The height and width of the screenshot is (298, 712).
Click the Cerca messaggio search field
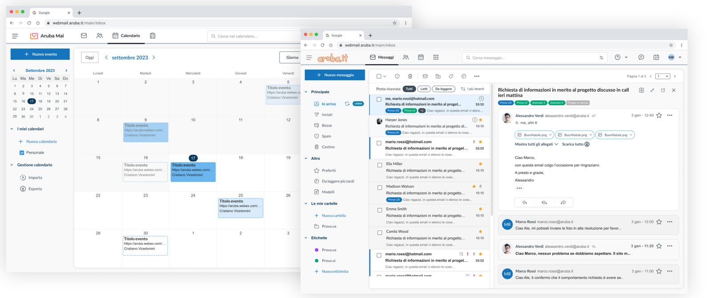click(534, 58)
